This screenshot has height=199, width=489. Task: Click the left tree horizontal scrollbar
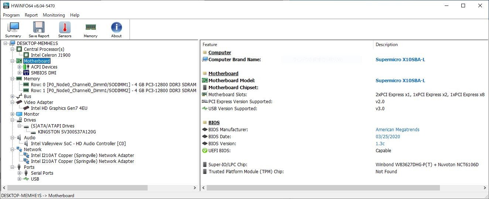78,188
